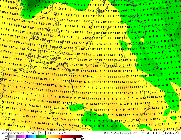
Task: Click the gray left arrow tip of the color scale
Action: tap(7, 137)
